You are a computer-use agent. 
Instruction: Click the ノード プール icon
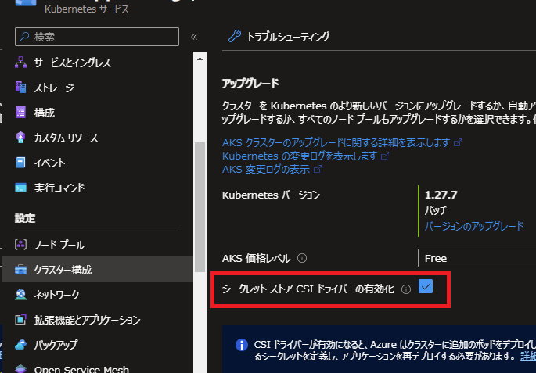coord(21,245)
